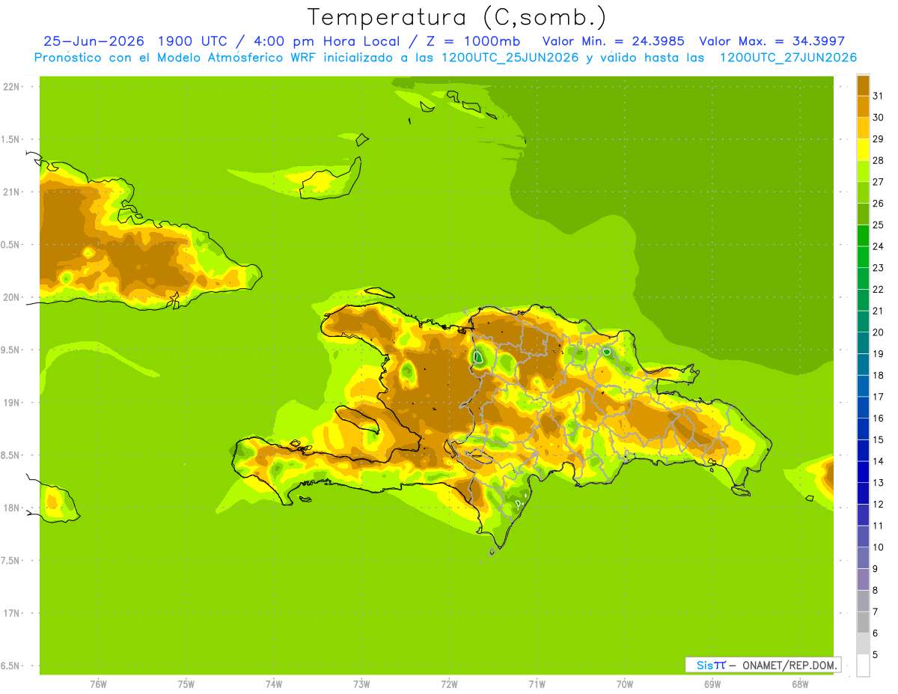This screenshot has width=898, height=694.
Task: Click the "Temperatura (C,somb.)" map title
Action: click(456, 17)
